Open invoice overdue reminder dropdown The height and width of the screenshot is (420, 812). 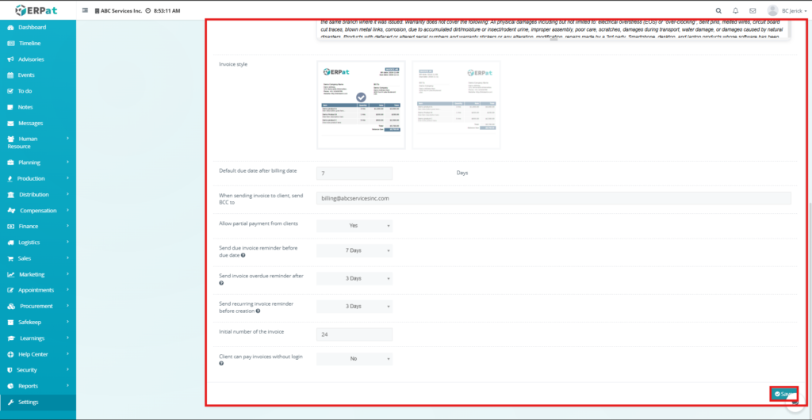(x=354, y=278)
